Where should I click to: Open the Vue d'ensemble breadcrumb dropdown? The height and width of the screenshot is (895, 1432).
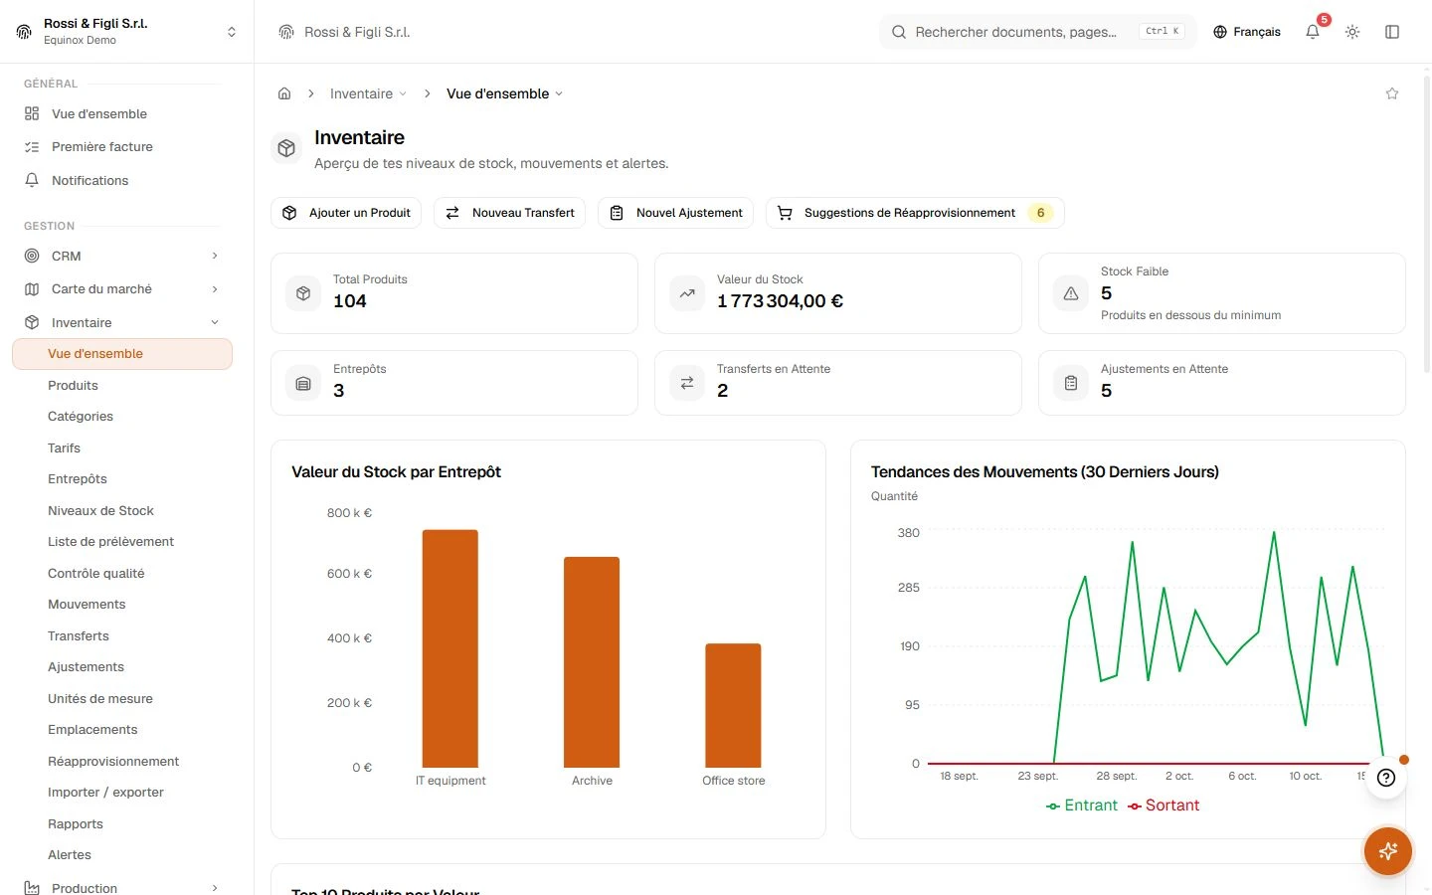click(504, 93)
